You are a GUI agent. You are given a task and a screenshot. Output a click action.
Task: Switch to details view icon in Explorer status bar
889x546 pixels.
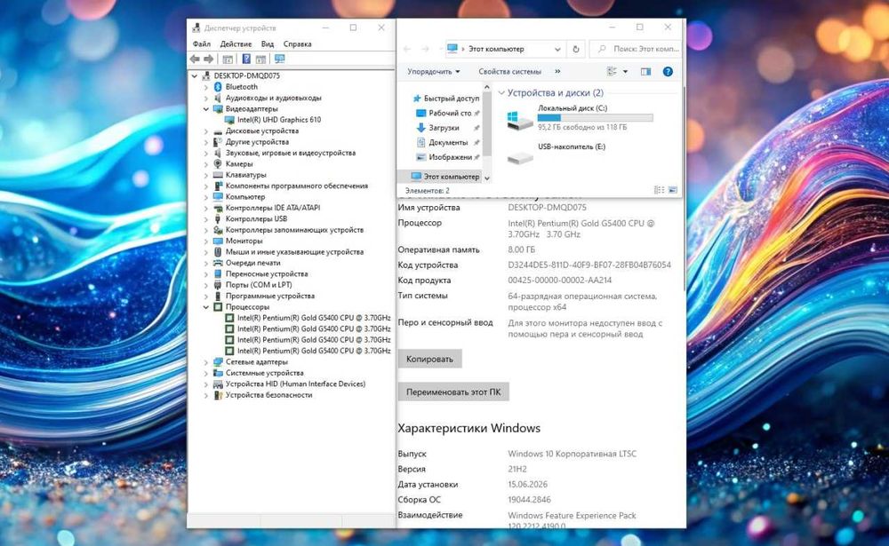click(660, 190)
